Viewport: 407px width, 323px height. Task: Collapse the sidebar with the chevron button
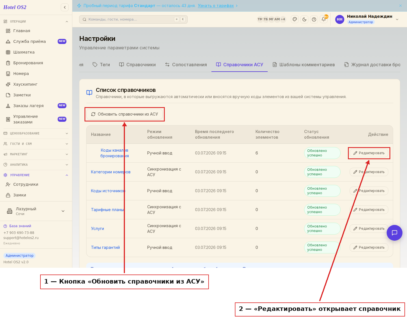click(65, 7)
